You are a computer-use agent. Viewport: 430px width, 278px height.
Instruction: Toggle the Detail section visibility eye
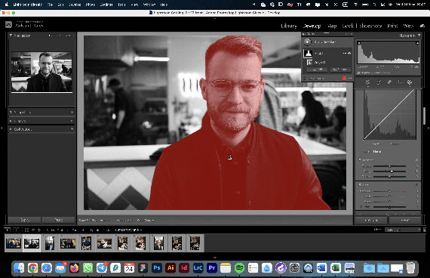coord(416,184)
